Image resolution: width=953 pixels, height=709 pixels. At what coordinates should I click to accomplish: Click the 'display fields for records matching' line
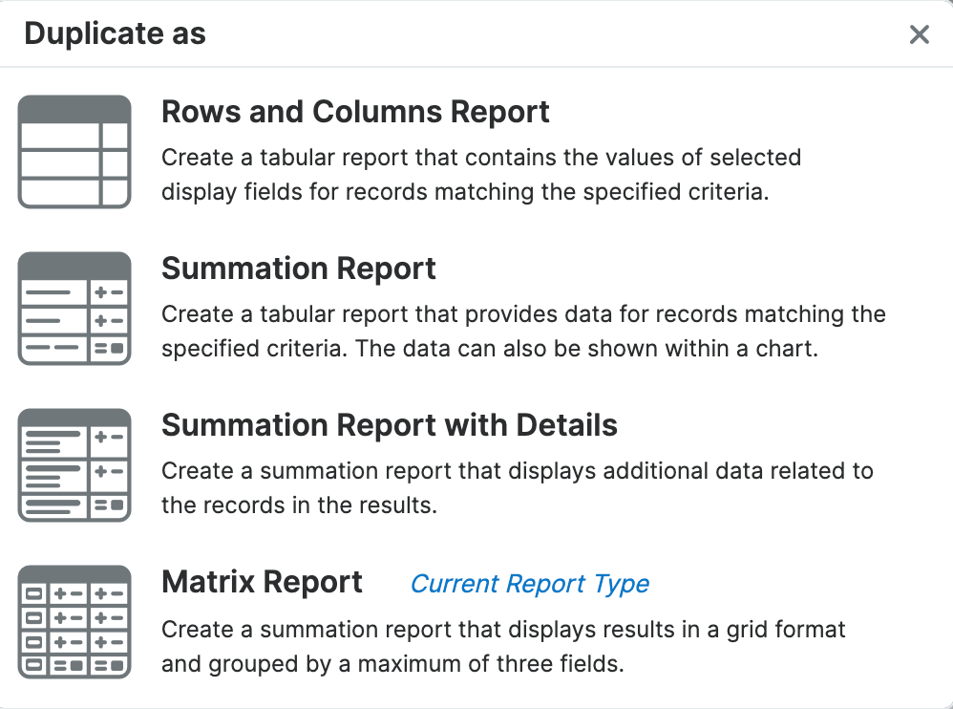(x=464, y=192)
